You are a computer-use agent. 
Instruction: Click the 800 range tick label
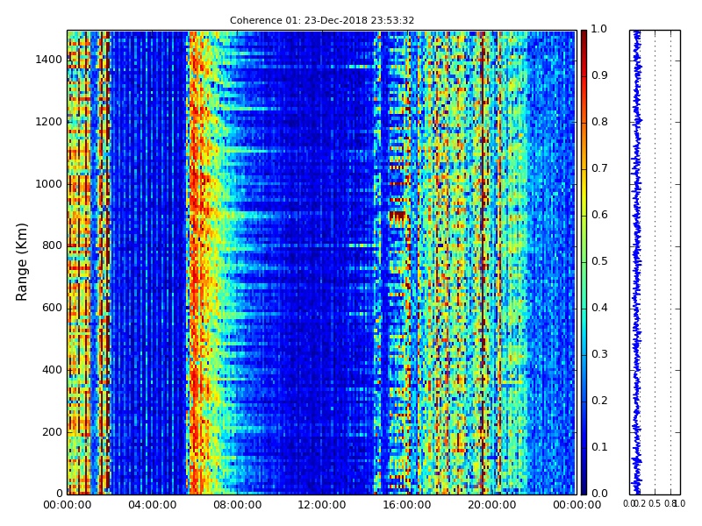52,245
